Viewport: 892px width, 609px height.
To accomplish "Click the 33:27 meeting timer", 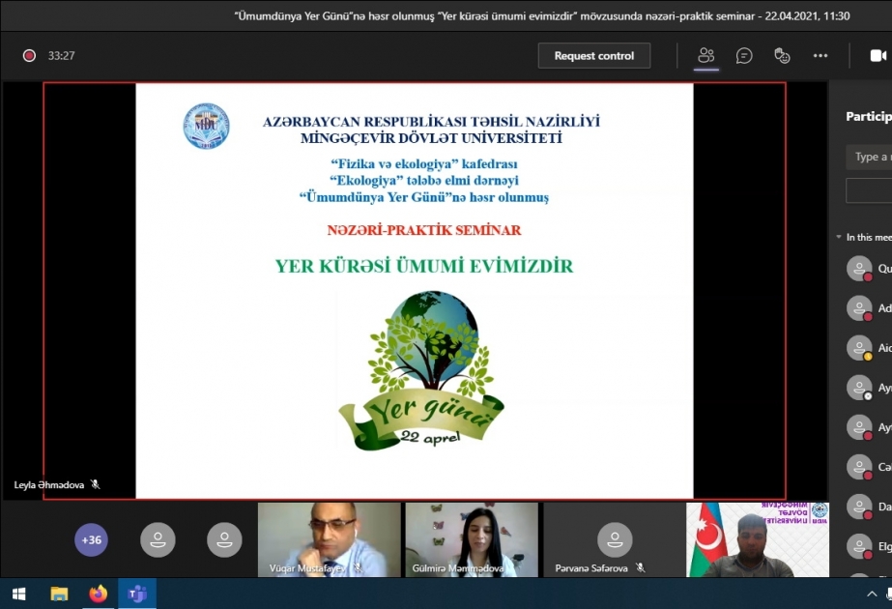I will coord(62,56).
